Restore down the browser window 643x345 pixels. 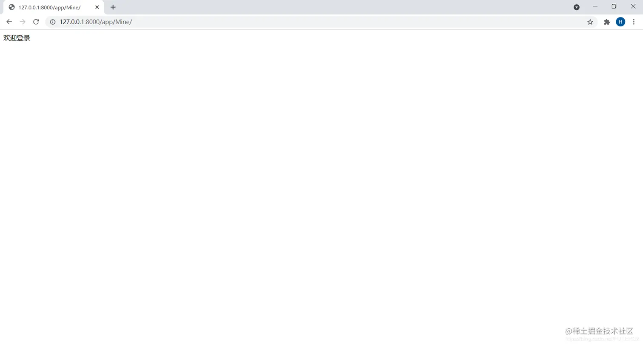tap(614, 6)
